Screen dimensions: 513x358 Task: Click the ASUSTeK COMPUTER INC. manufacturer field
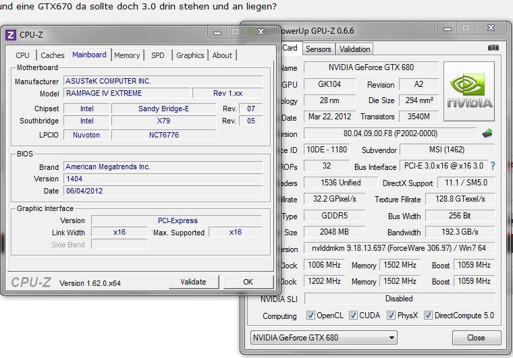(163, 81)
